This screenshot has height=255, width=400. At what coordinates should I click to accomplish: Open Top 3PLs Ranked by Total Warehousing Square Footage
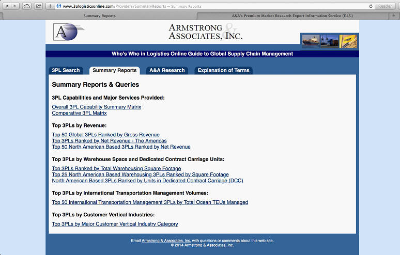click(116, 168)
